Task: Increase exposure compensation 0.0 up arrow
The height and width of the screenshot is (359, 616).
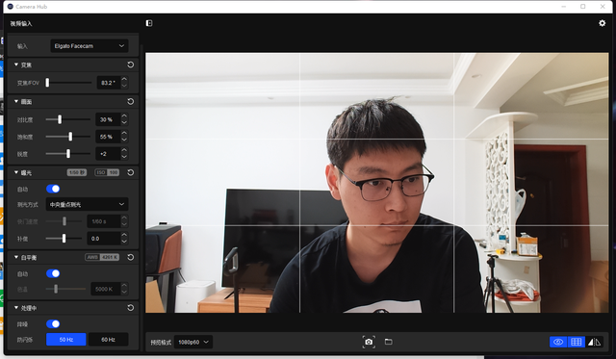Action: (x=124, y=236)
